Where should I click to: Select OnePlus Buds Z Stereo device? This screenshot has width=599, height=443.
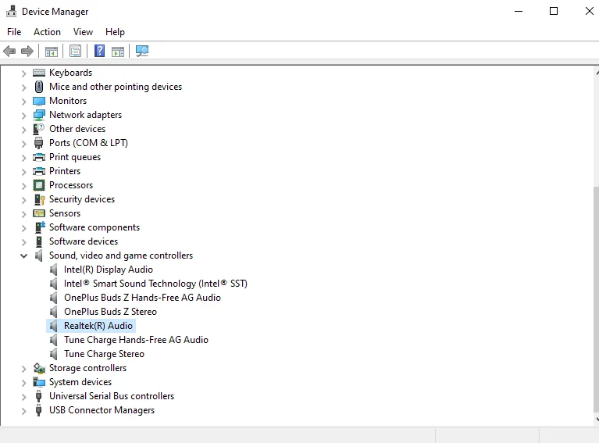tap(110, 312)
